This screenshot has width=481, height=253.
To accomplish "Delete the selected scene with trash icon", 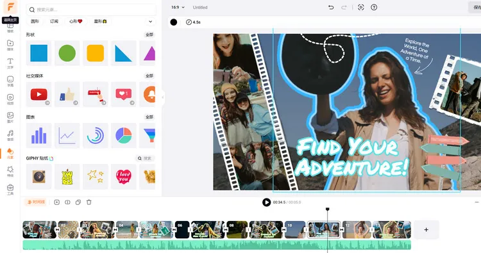I will (x=89, y=202).
